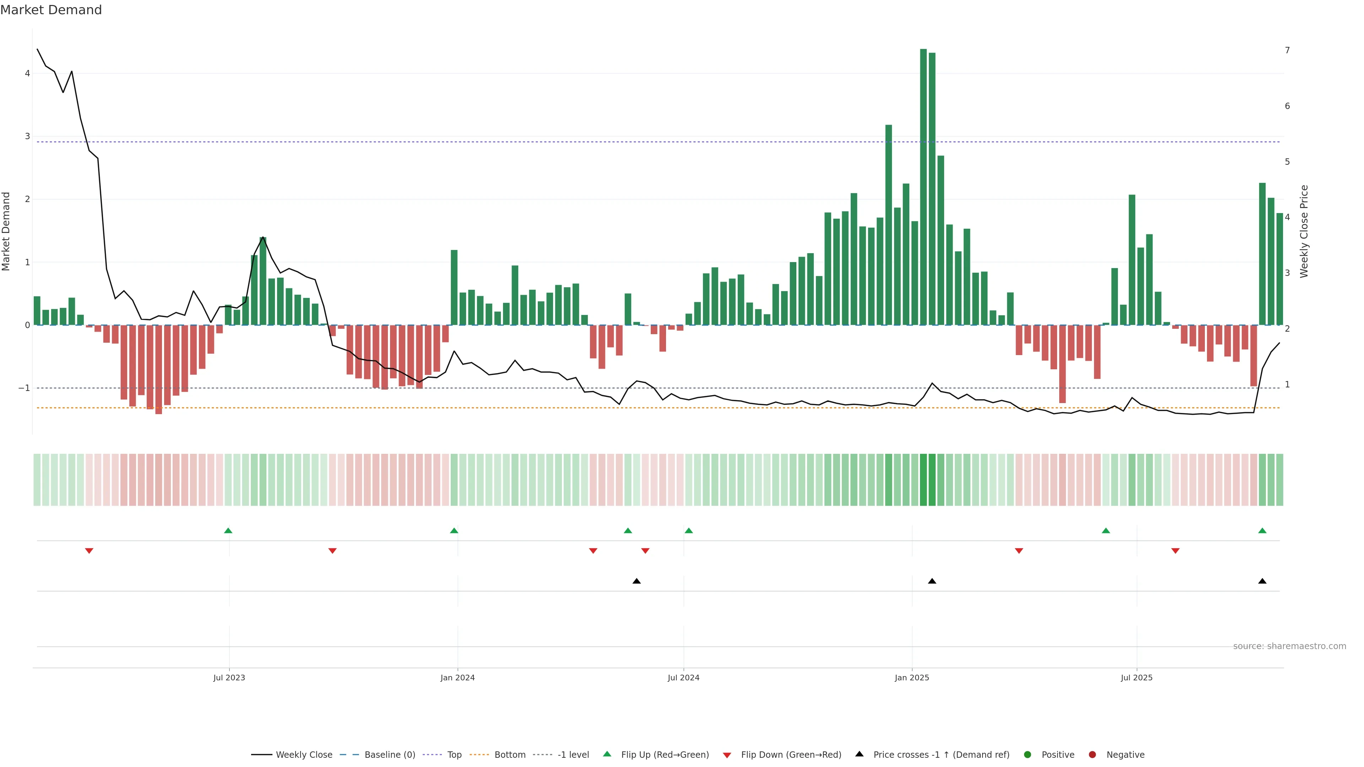Click the black triangle marker near Jan 2025
Viewport: 1364px width, 767px height.
pyautogui.click(x=932, y=581)
